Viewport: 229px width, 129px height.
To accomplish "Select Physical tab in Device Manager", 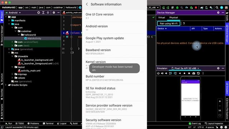I will [x=174, y=18].
